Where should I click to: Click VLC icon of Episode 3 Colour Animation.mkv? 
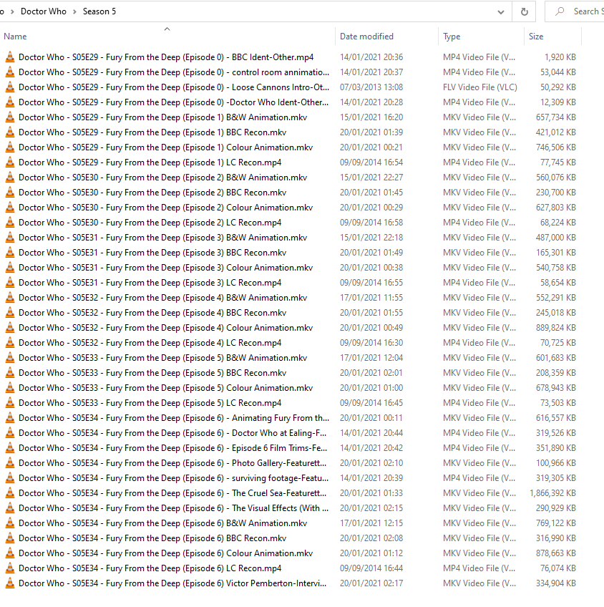click(x=10, y=268)
